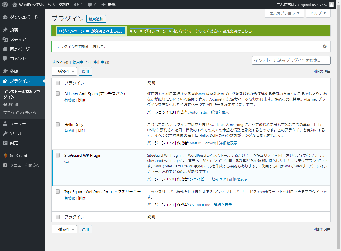Click the 新規追加 button beside the page title
The width and height of the screenshot is (341, 251).
[x=96, y=19]
